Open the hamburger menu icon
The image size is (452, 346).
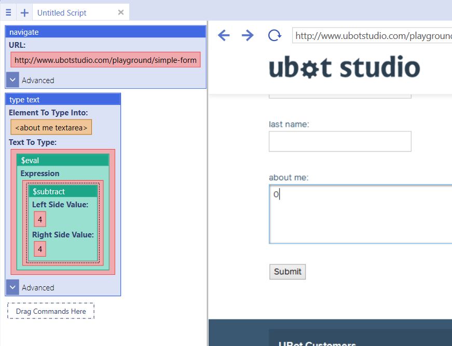pyautogui.click(x=8, y=12)
